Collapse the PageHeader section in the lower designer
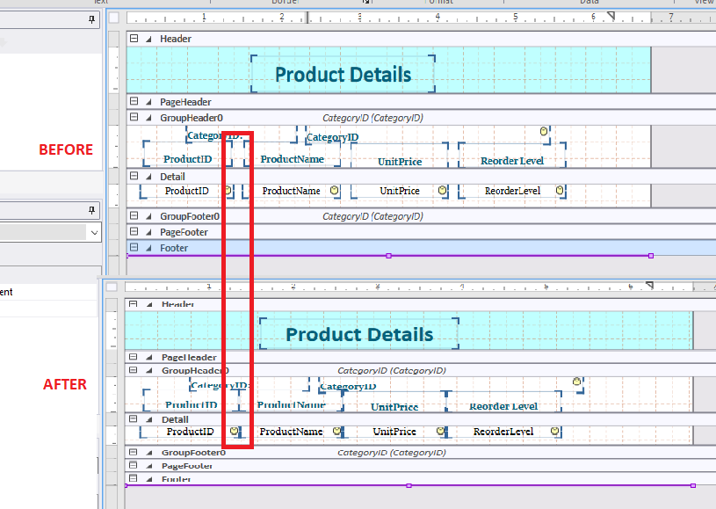 click(133, 357)
